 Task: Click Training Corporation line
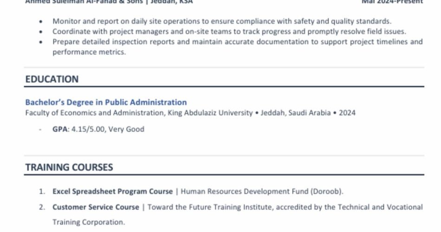[x=89, y=222]
